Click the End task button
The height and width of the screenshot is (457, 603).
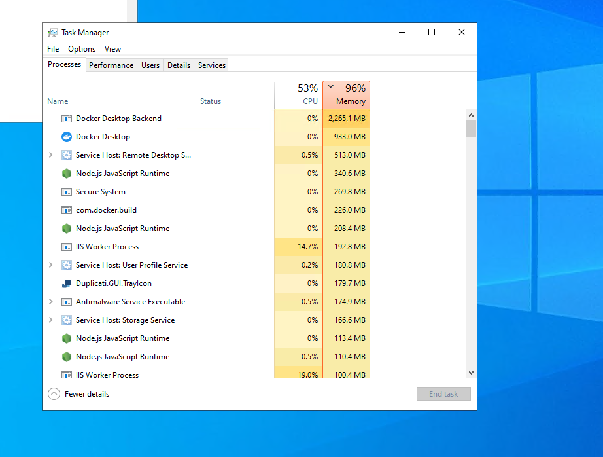click(x=443, y=394)
